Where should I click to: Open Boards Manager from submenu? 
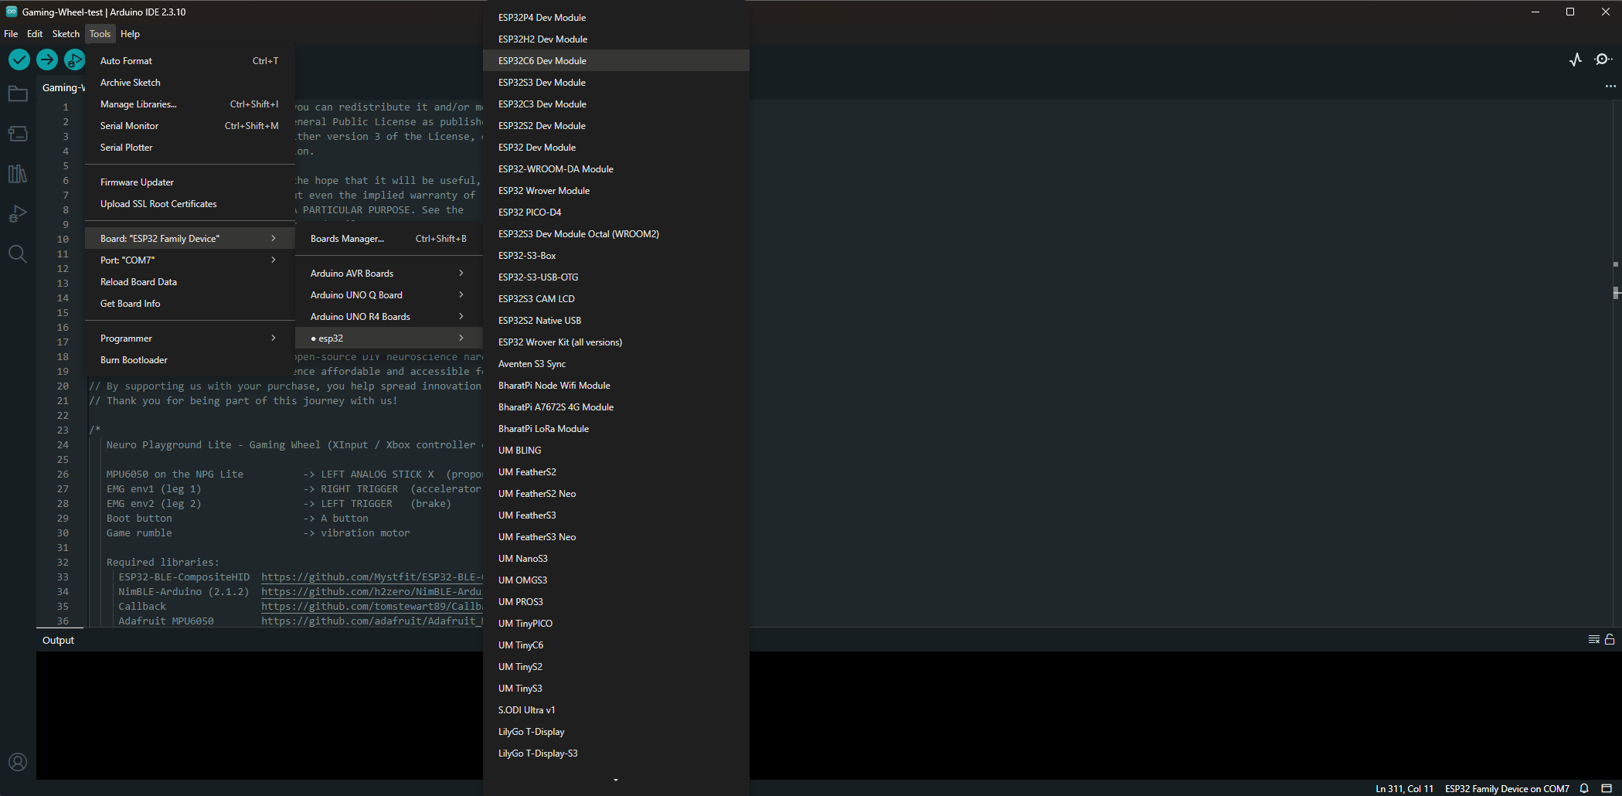click(x=389, y=238)
